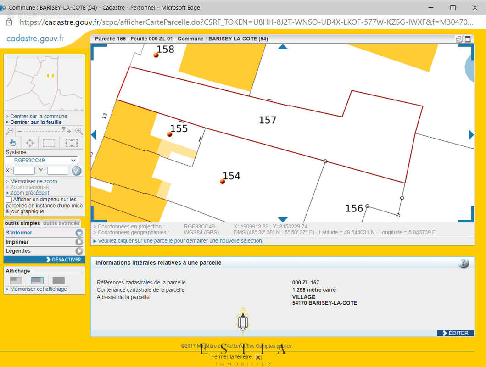Click the zoom in magnifier icon
The image size is (486, 367).
point(78,131)
